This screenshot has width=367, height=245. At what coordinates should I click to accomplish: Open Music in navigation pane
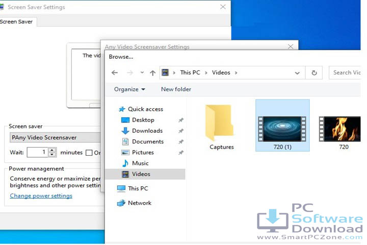pyautogui.click(x=140, y=163)
